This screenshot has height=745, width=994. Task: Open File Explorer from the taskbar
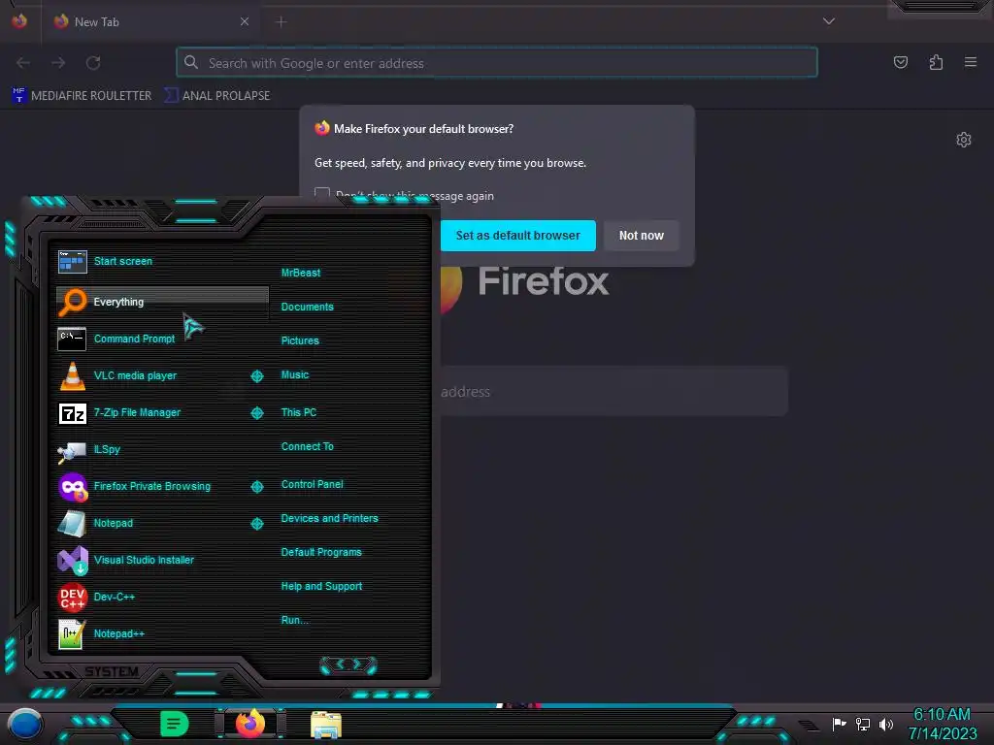click(x=326, y=725)
